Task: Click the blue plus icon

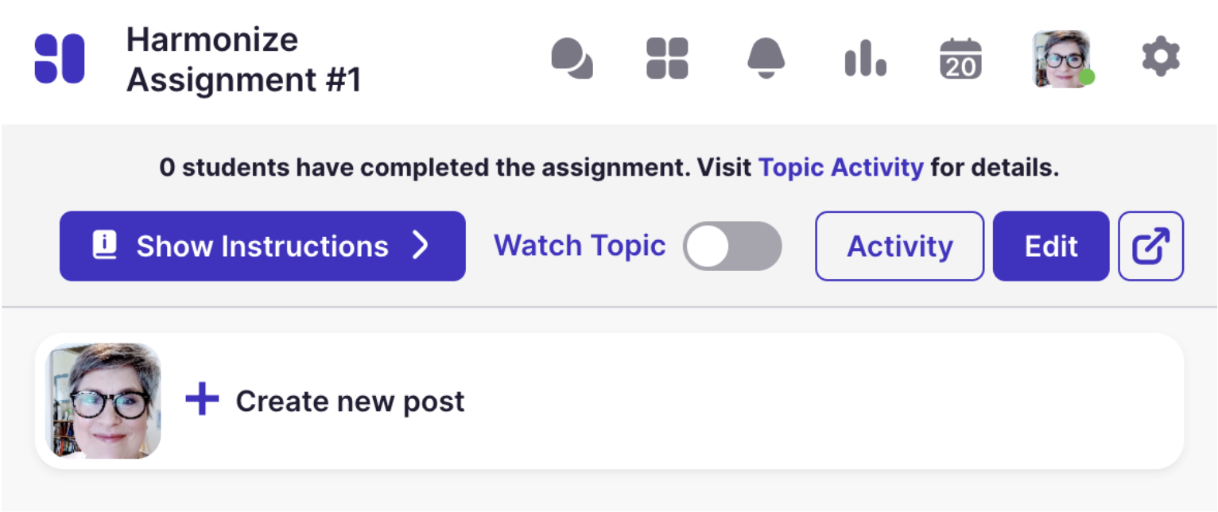Action: 202,400
